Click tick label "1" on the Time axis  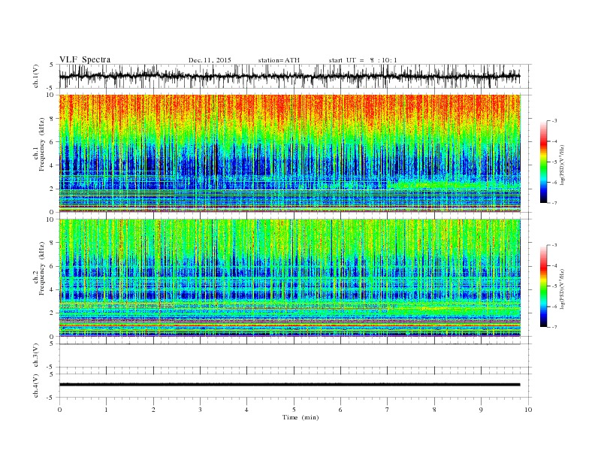click(106, 410)
